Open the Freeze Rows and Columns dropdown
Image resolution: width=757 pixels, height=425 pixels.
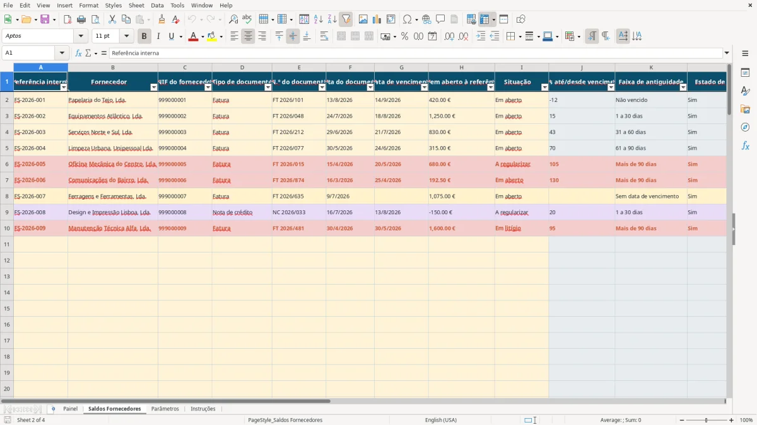coord(494,20)
